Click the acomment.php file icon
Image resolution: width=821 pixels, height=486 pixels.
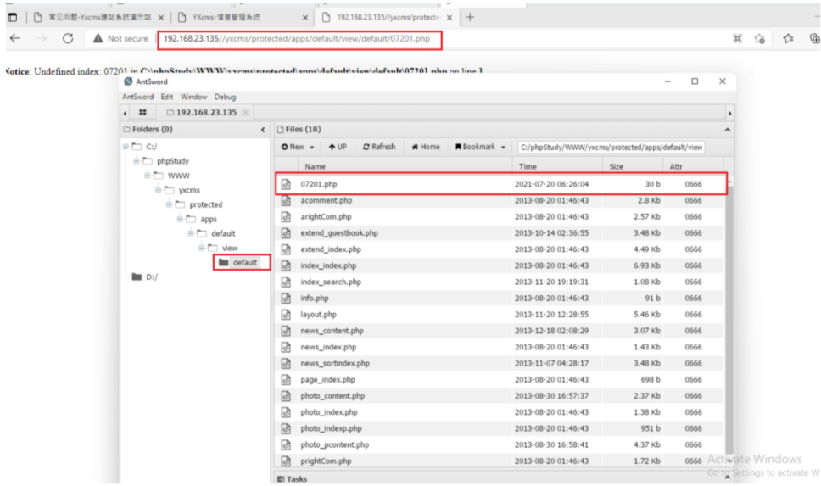286,200
